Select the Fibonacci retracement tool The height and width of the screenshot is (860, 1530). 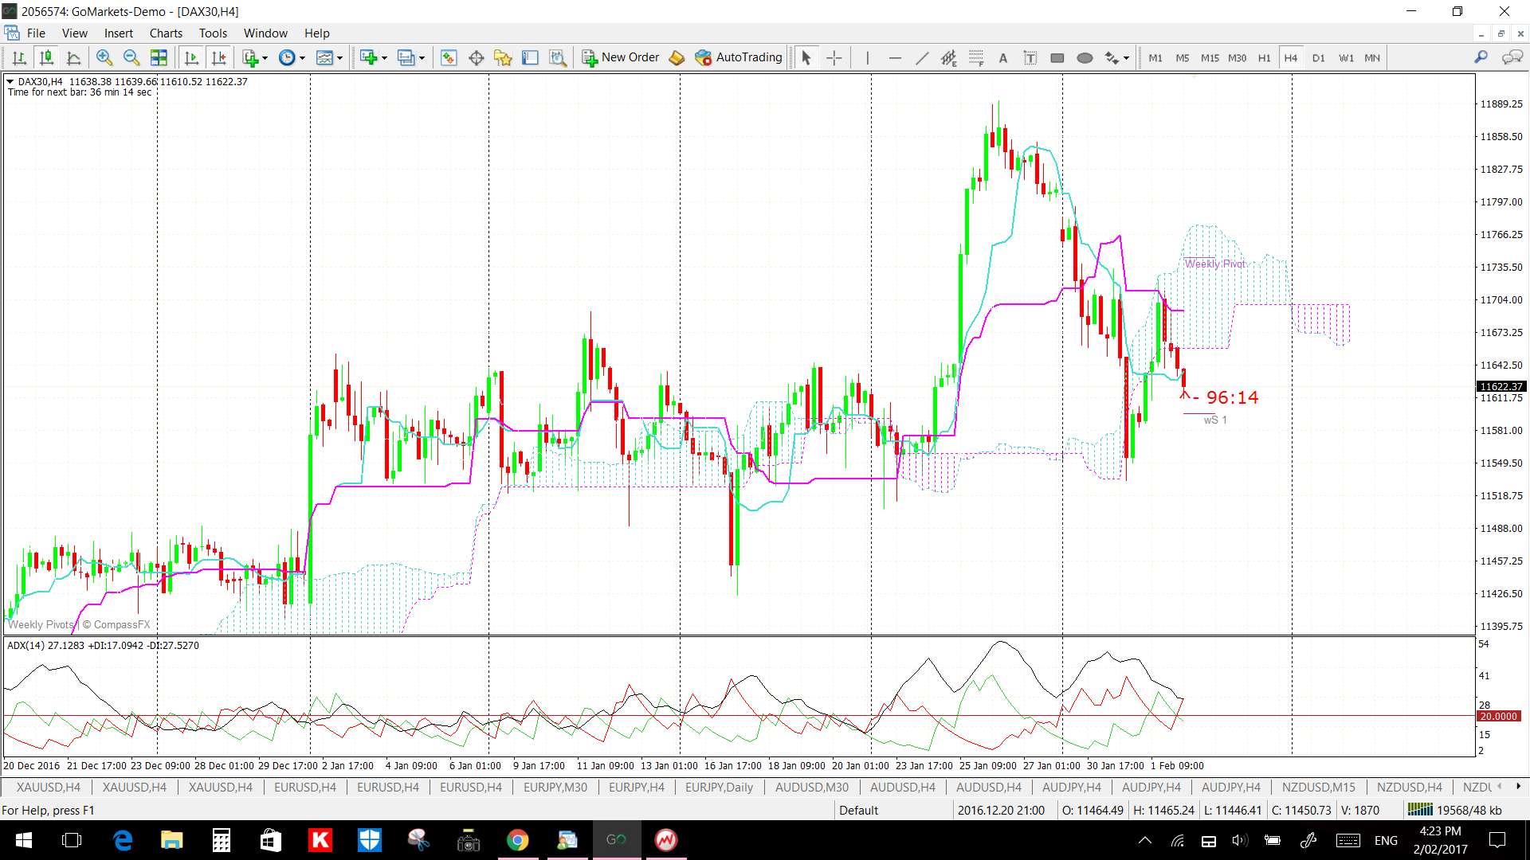[976, 57]
